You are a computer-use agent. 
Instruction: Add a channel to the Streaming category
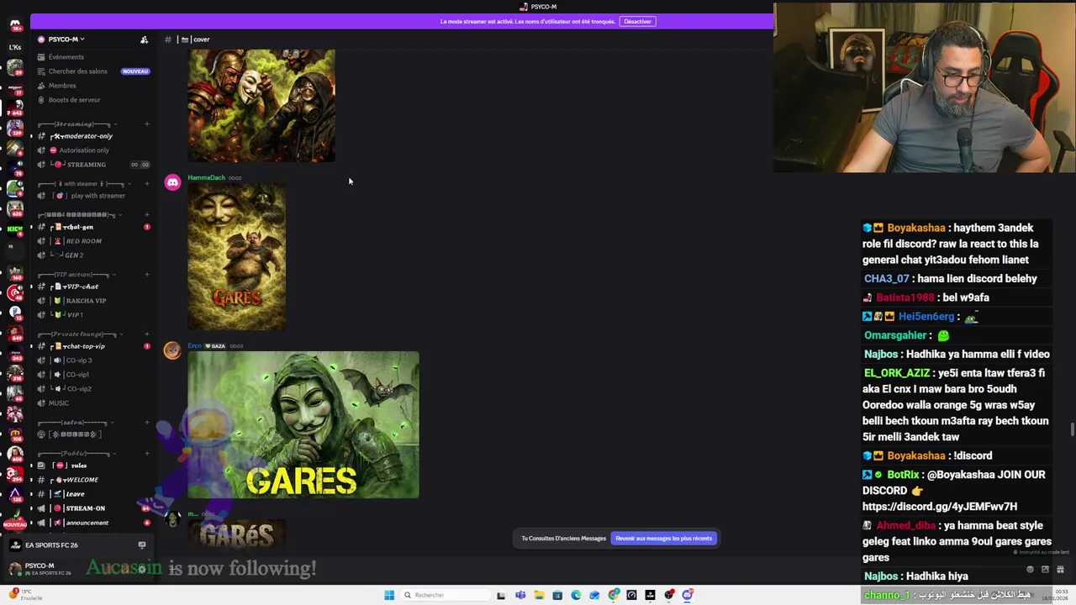pyautogui.click(x=146, y=124)
